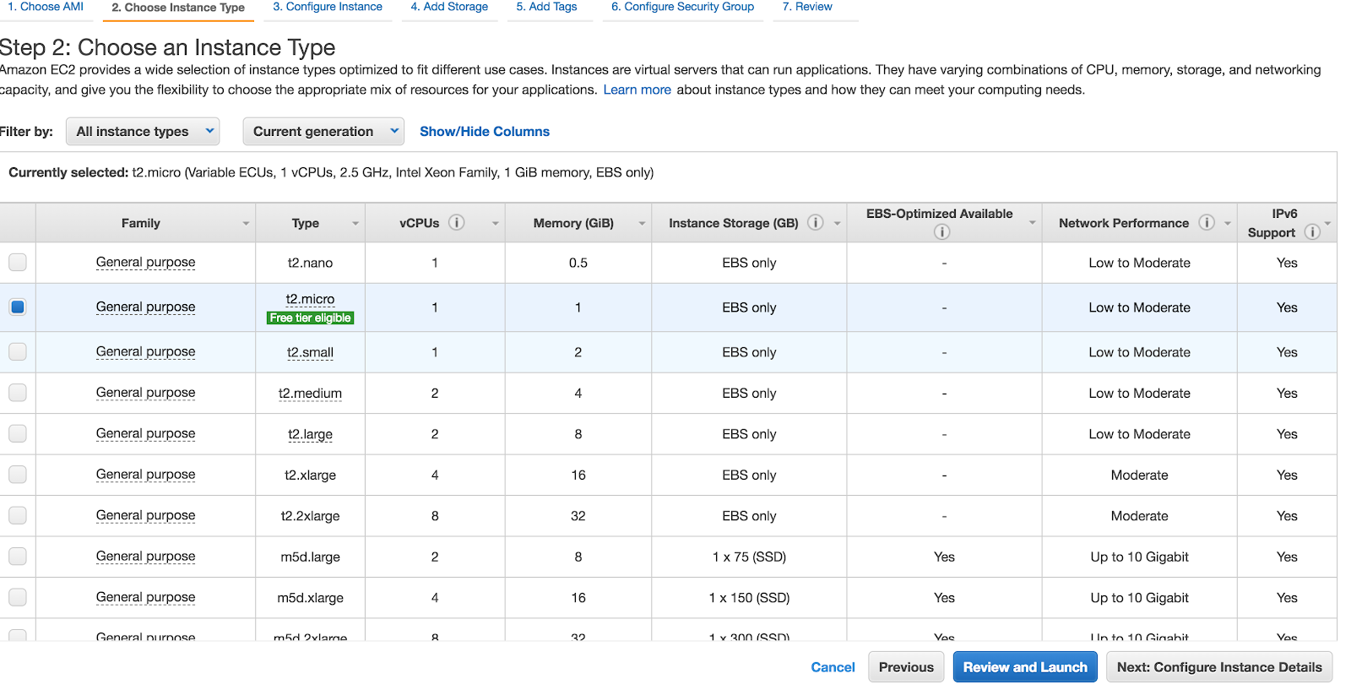Click General purpose link in m5d.large row
Screen dimensions: 1351x690
point(145,557)
